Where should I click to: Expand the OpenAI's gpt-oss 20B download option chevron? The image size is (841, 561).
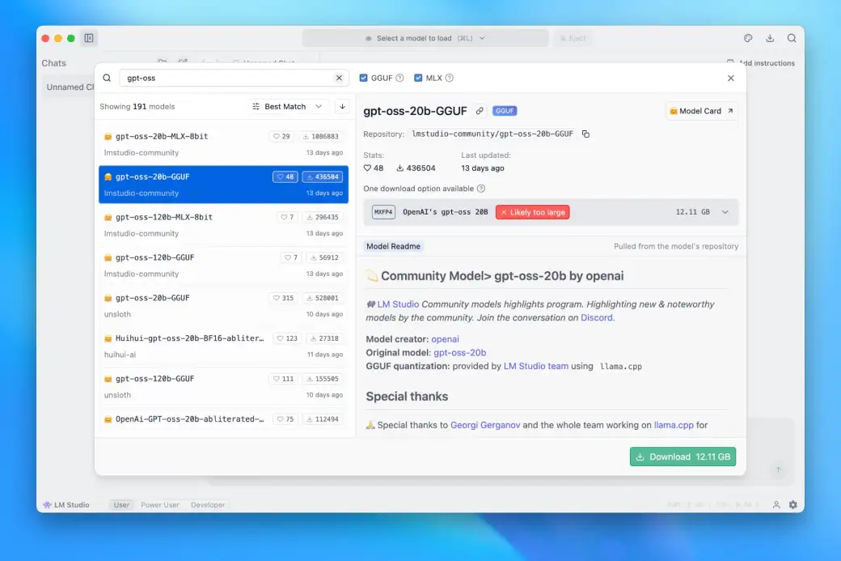click(725, 212)
